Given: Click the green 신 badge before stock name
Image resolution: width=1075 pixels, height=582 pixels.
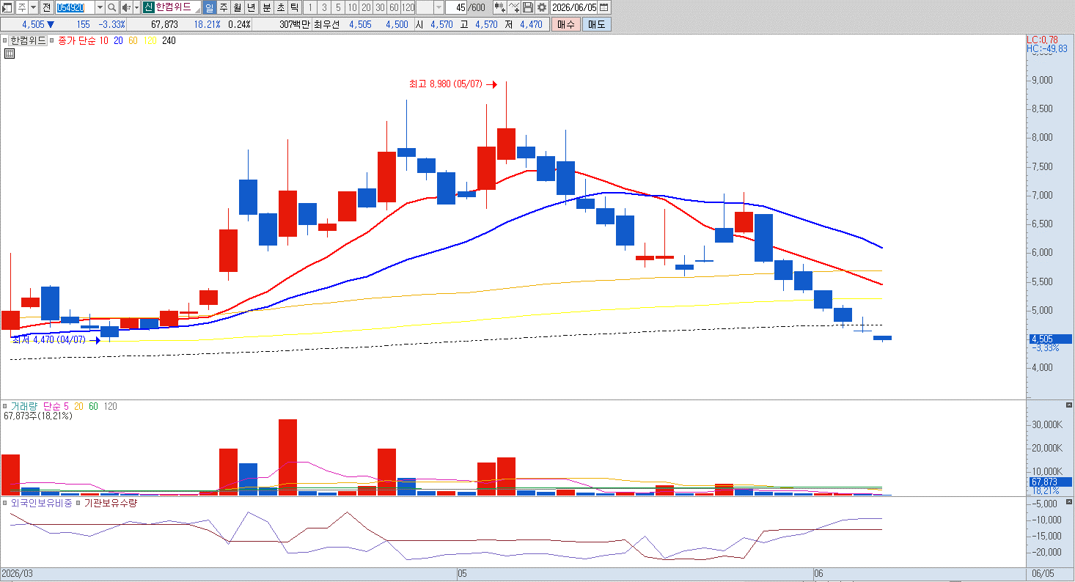Looking at the screenshot, I should pyautogui.click(x=148, y=7).
